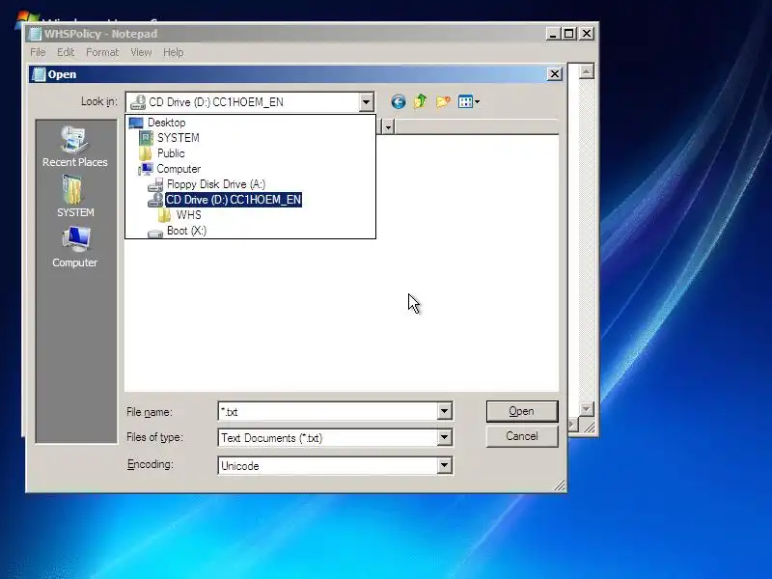Collapse the Look in dropdown arrow

point(366,102)
